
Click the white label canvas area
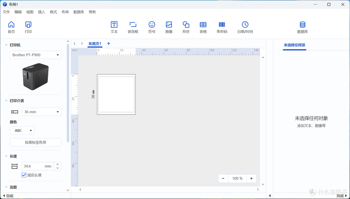116,94
